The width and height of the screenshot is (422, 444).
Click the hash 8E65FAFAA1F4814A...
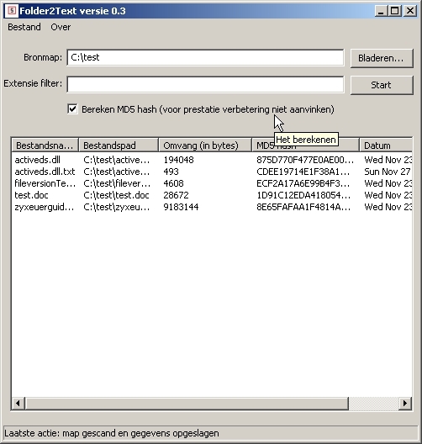point(303,207)
